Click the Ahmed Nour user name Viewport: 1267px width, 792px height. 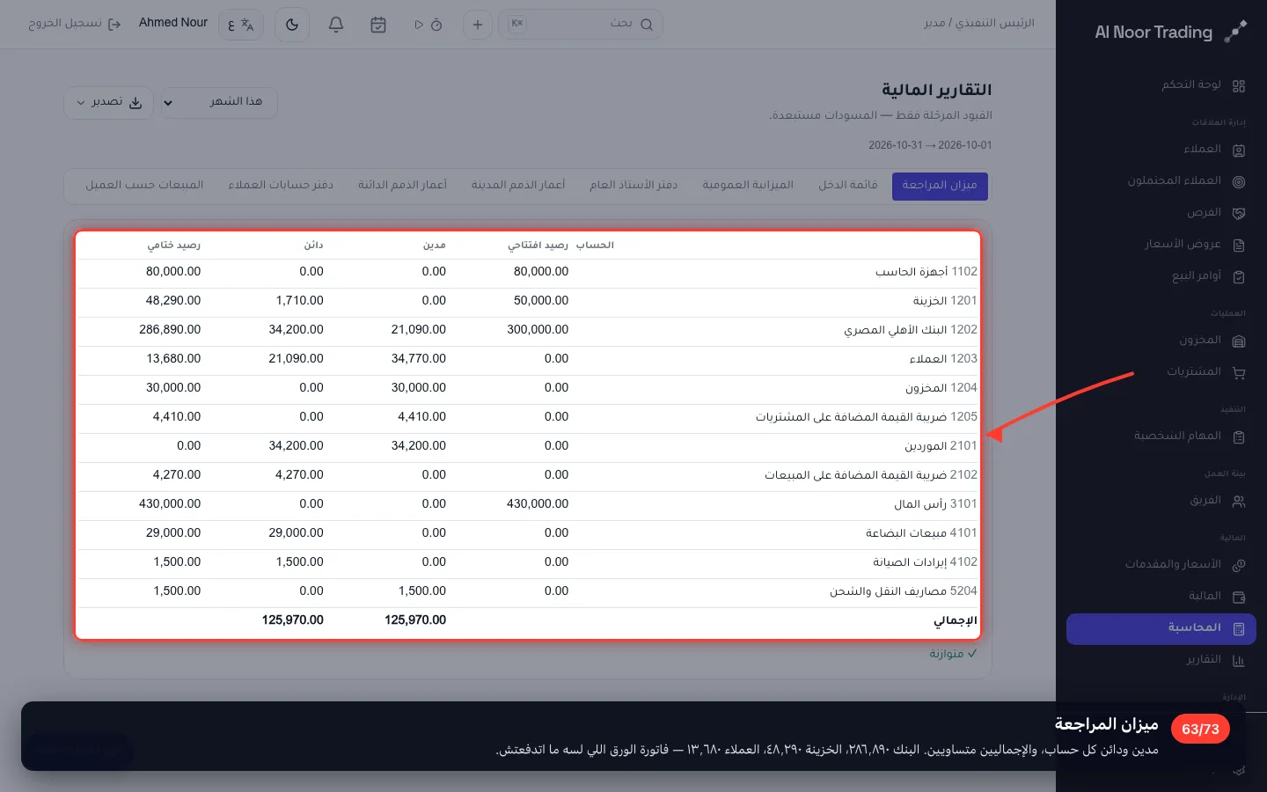click(x=173, y=23)
